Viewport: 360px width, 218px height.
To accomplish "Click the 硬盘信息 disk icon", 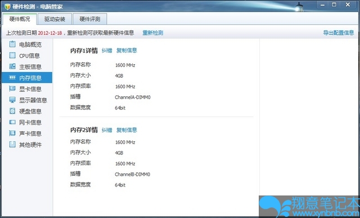I will coord(12,111).
